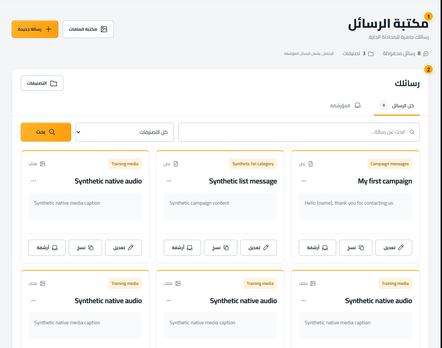
Task: Click the رسائلك جاهزة للمحادثة الجاية subtitle
Action: pyautogui.click(x=398, y=37)
